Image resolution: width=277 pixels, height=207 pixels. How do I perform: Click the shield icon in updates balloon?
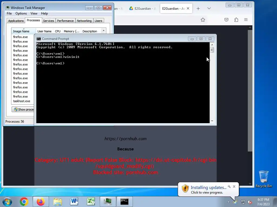185,189
